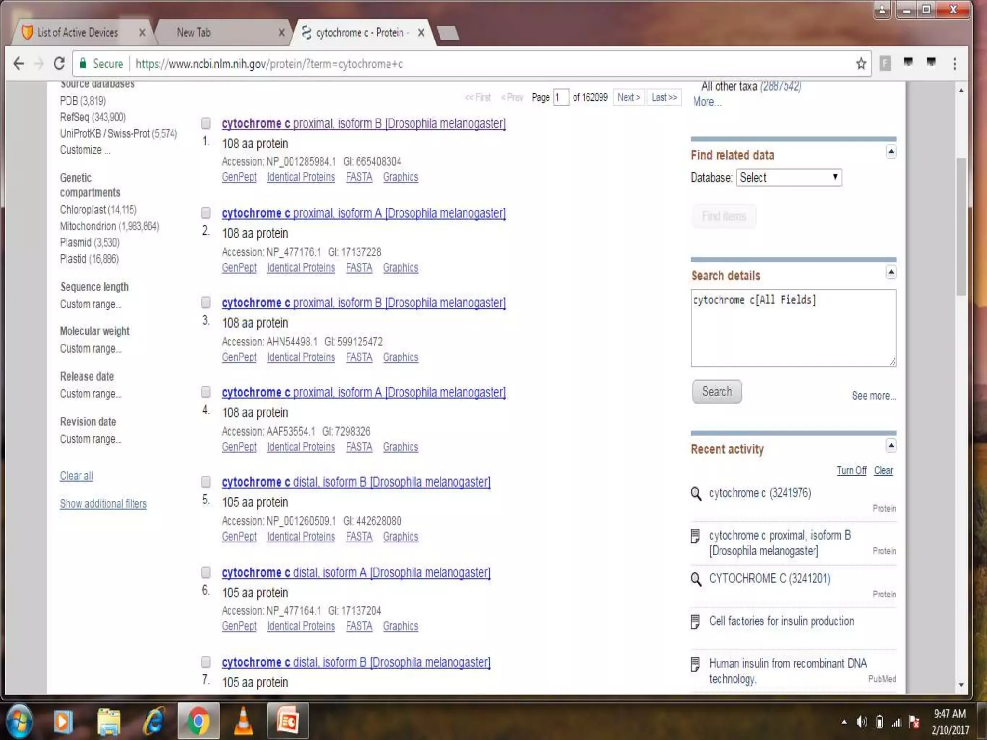Screen dimensions: 987x740
Task: Switch to List of Active Devices tab
Action: coord(77,33)
